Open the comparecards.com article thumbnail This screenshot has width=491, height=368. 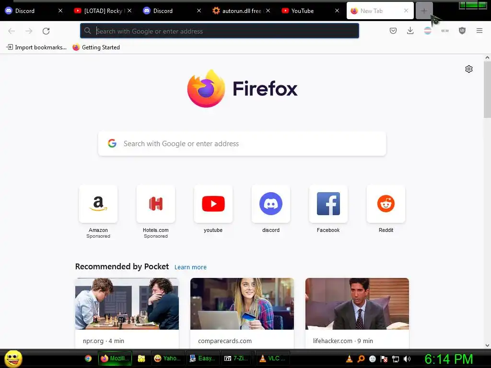[242, 303]
